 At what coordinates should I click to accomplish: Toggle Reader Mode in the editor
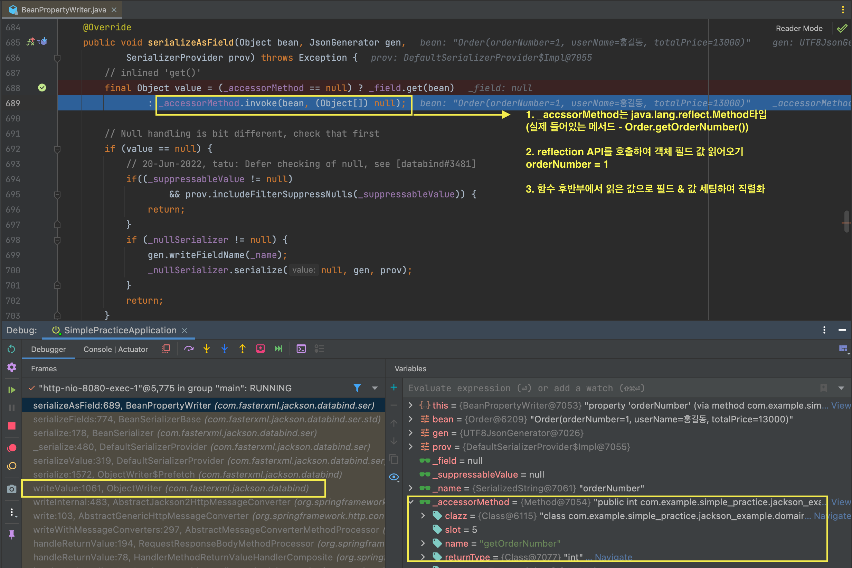(x=799, y=28)
